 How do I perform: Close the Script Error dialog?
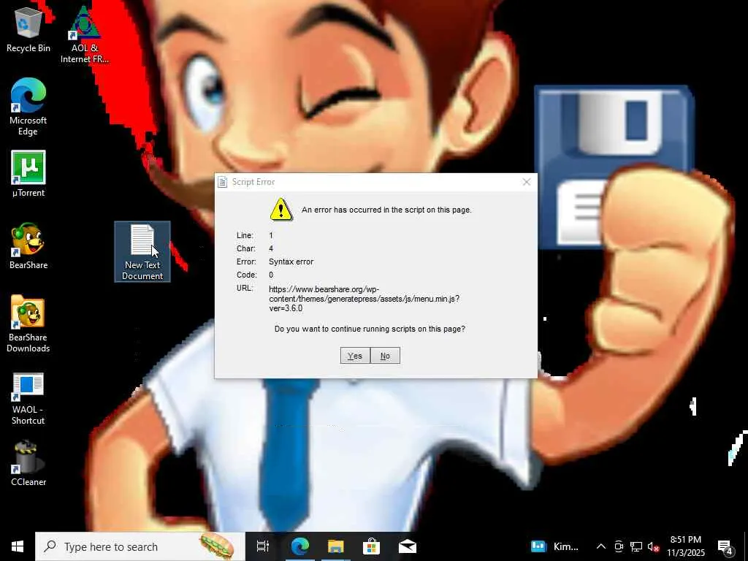(x=526, y=182)
